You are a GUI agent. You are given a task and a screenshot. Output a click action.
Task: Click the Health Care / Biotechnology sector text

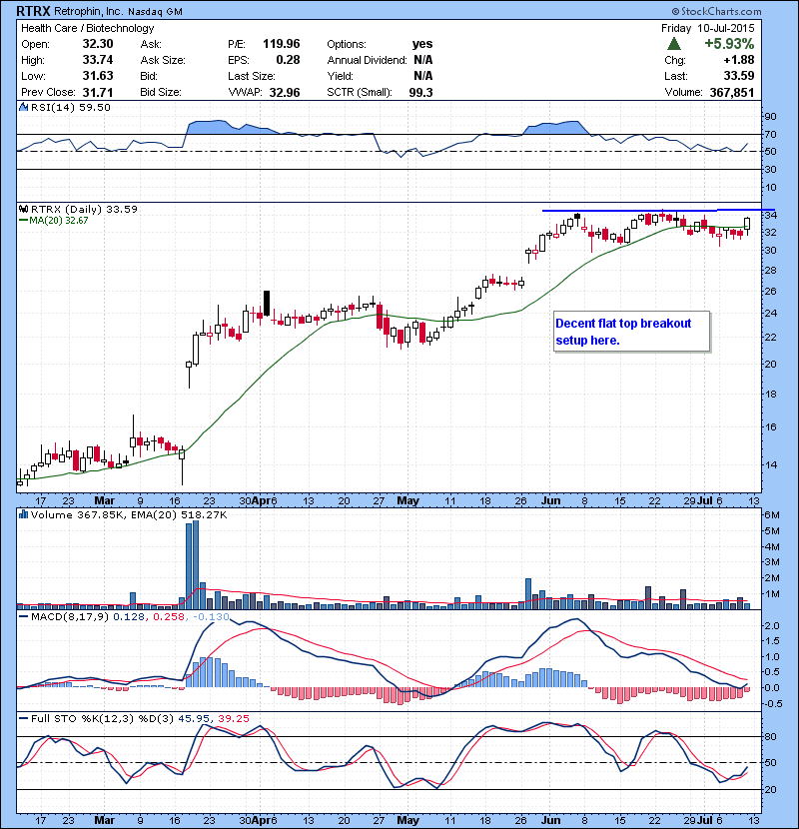point(88,28)
